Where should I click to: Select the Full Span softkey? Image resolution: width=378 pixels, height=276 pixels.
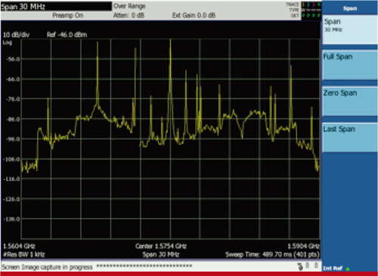(x=350, y=65)
